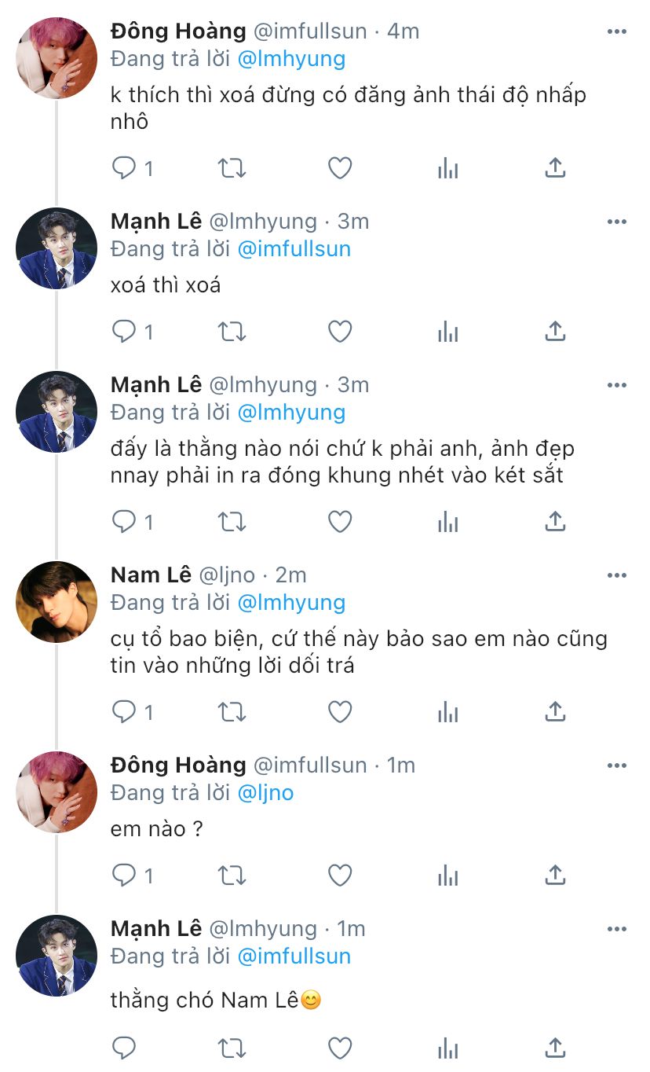Open Đông Hoàng's pink-haired avatar in the first tweet

(x=57, y=58)
